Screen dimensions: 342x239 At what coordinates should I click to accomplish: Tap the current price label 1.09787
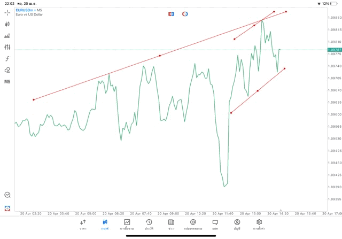[335, 50]
